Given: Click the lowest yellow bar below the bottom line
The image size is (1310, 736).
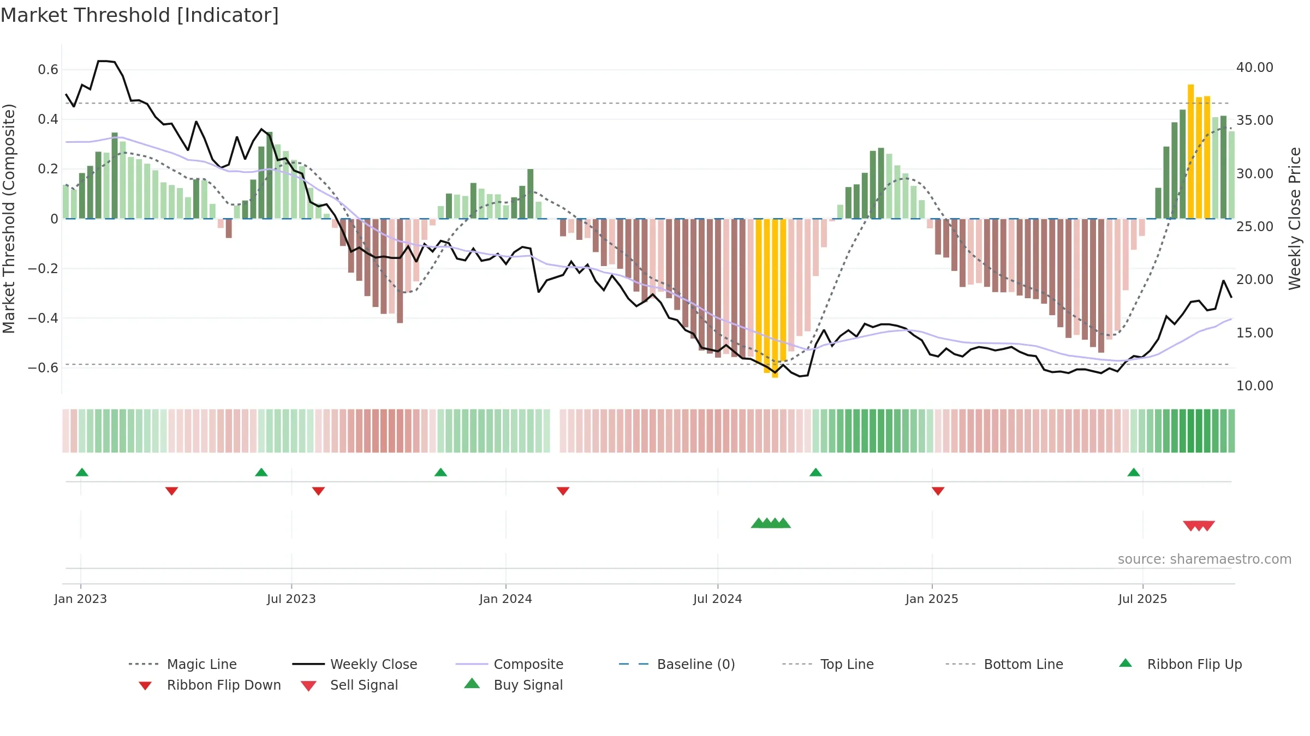Looking at the screenshot, I should [775, 298].
